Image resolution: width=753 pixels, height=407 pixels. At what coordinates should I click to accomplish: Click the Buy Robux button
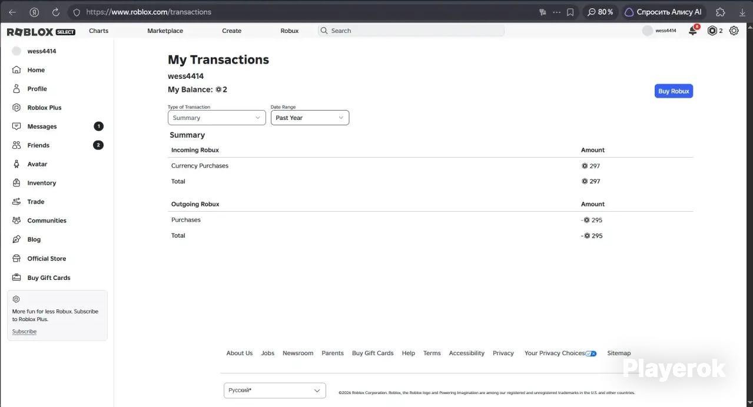674,91
